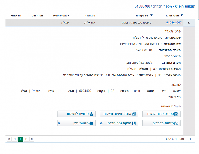Image resolution: width=199 pixels, height=154 pixels.
Task: Select fee amount text 1137.00
Action: pyautogui.click(x=106, y=75)
